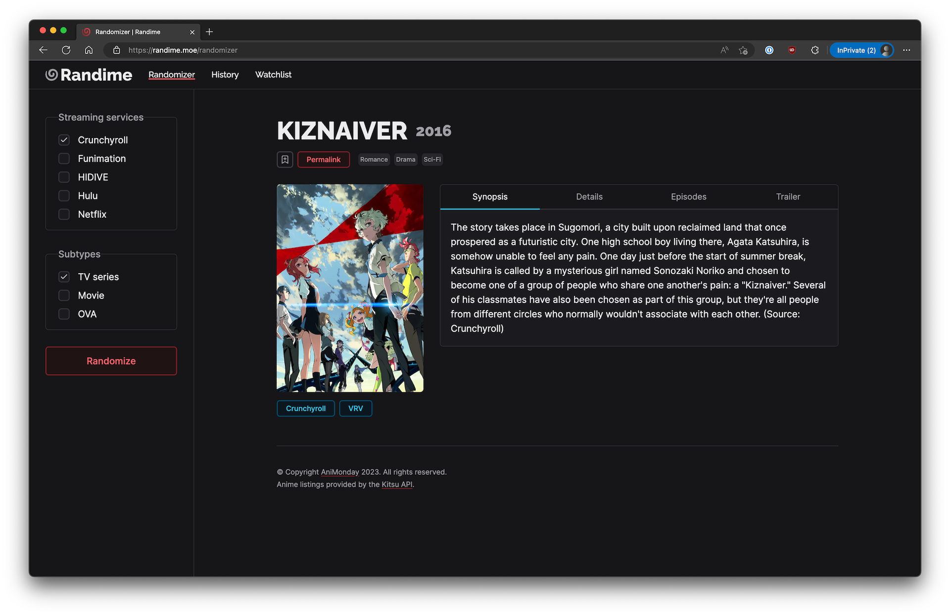Check the Netflix streaming service
The height and width of the screenshot is (615, 950).
[64, 214]
